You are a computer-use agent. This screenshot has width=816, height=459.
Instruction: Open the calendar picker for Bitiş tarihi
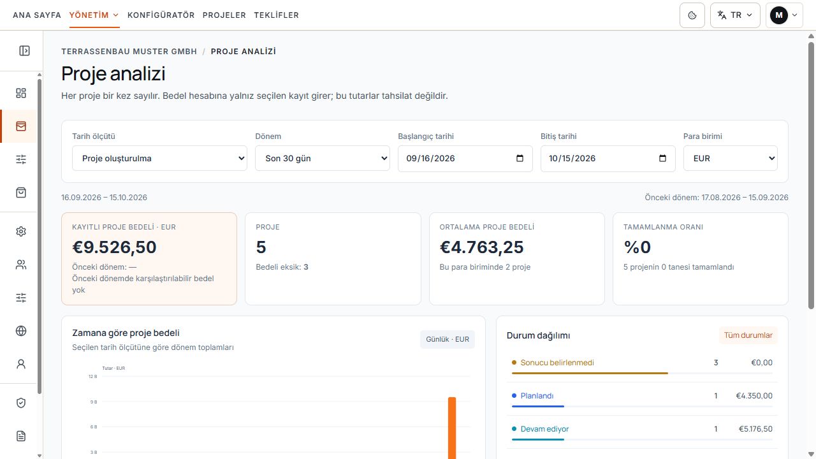pos(662,159)
